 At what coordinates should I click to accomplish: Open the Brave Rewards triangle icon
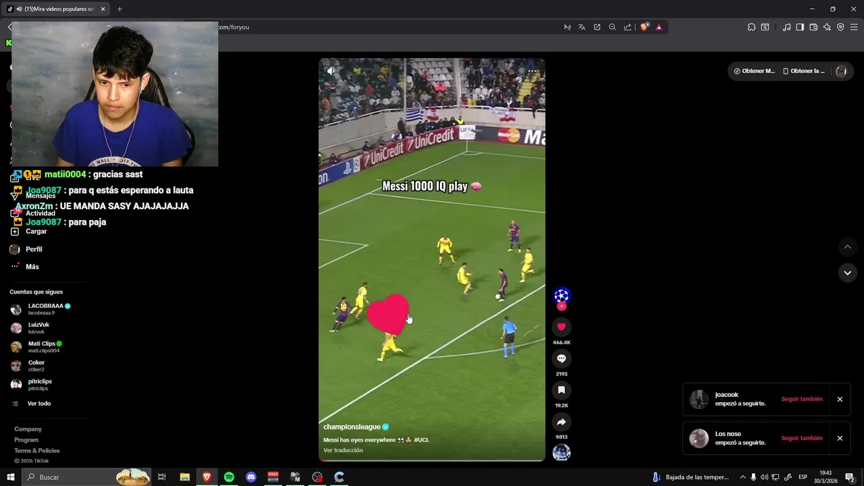point(659,27)
